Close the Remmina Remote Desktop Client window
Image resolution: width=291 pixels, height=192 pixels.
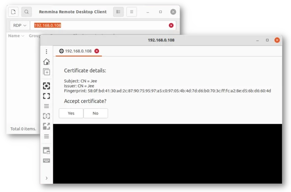173,12
